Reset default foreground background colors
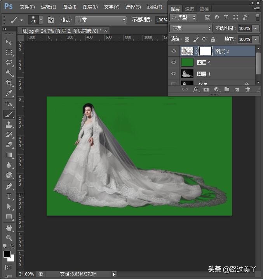 pos(5,246)
